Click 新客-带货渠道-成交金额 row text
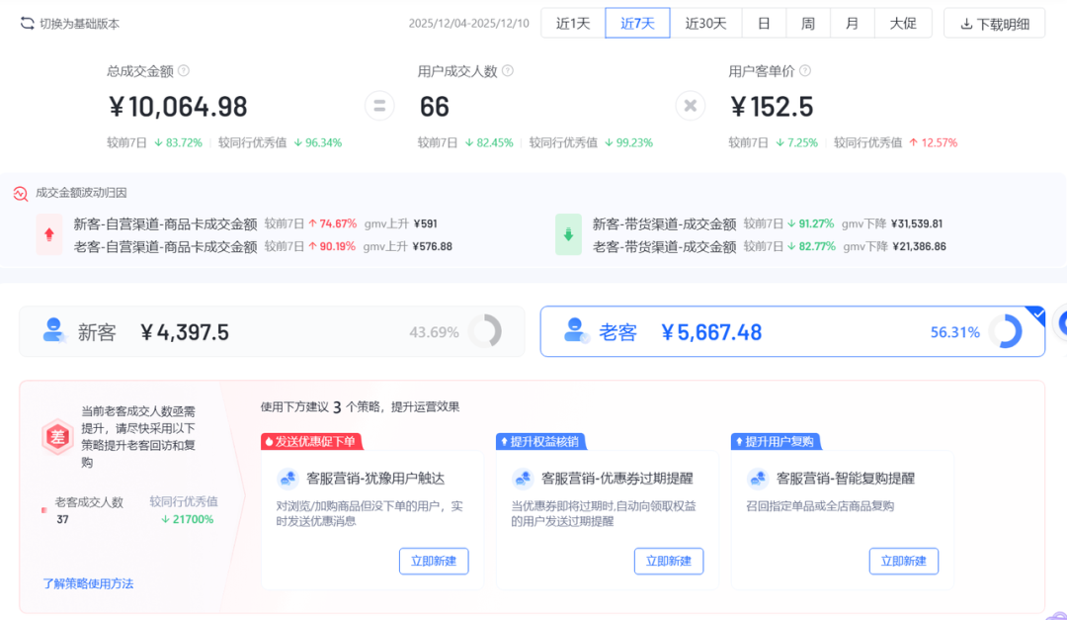 pyautogui.click(x=664, y=224)
